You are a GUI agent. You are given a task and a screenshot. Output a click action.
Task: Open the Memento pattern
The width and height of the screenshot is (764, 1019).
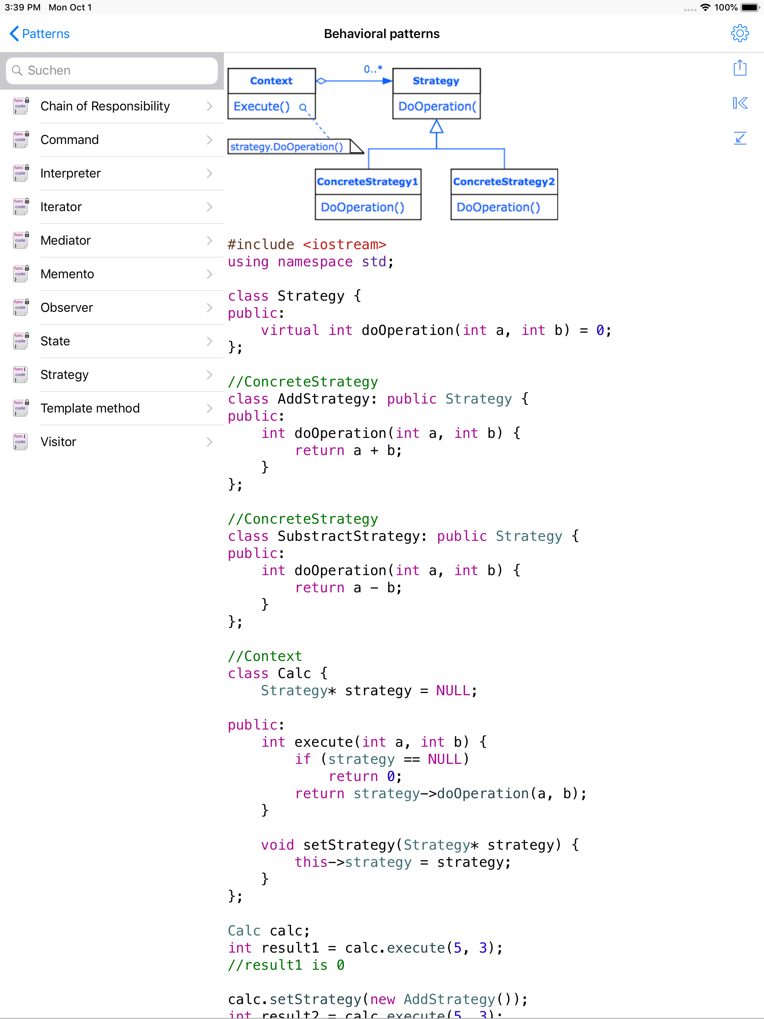tap(112, 274)
